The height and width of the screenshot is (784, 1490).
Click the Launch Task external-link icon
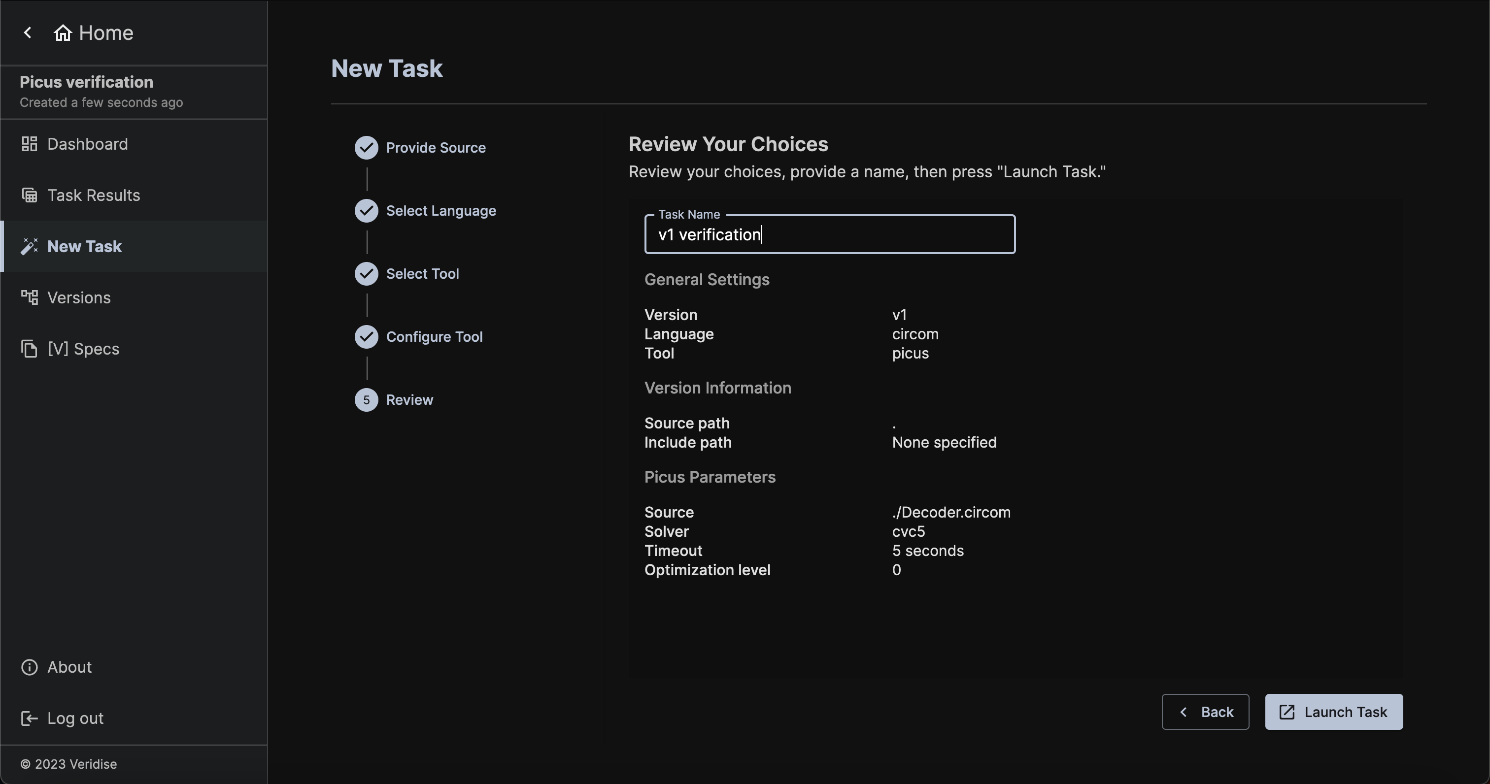pyautogui.click(x=1287, y=712)
